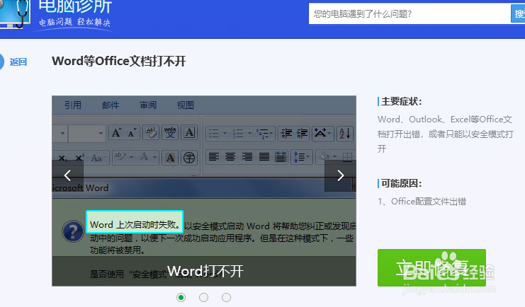Viewport: 525px width, 307px height.
Task: Click the Change Case Aa icon
Action: (x=98, y=158)
